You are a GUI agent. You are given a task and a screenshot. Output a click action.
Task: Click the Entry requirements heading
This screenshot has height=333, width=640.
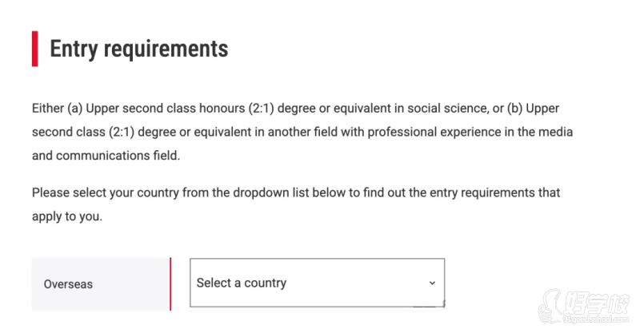pyautogui.click(x=138, y=49)
